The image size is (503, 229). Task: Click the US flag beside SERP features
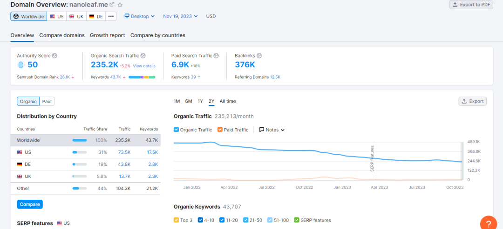[x=59, y=223]
